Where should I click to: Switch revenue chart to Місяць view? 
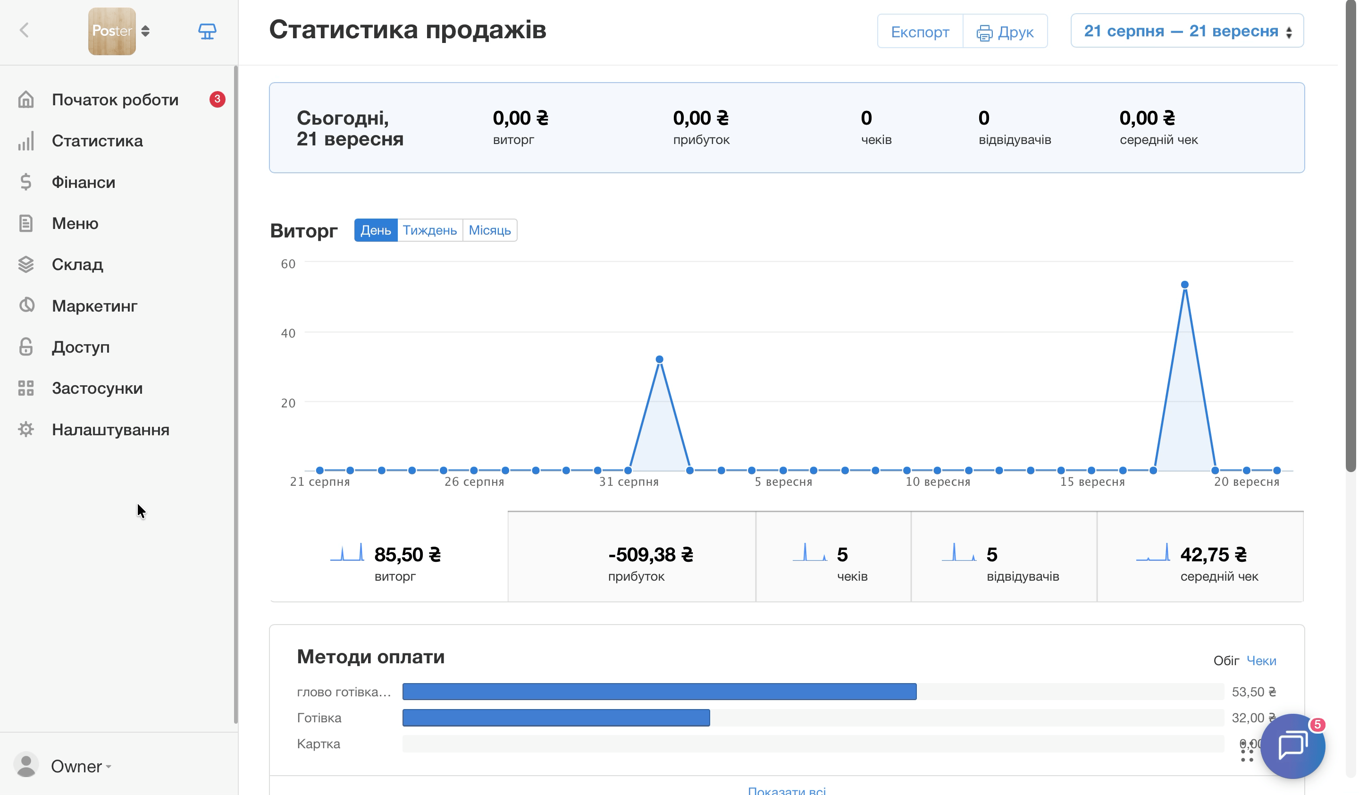tap(490, 230)
